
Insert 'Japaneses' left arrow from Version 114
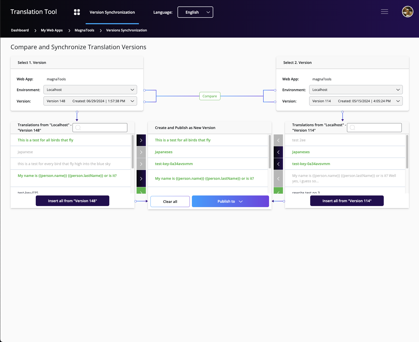pyautogui.click(x=278, y=152)
